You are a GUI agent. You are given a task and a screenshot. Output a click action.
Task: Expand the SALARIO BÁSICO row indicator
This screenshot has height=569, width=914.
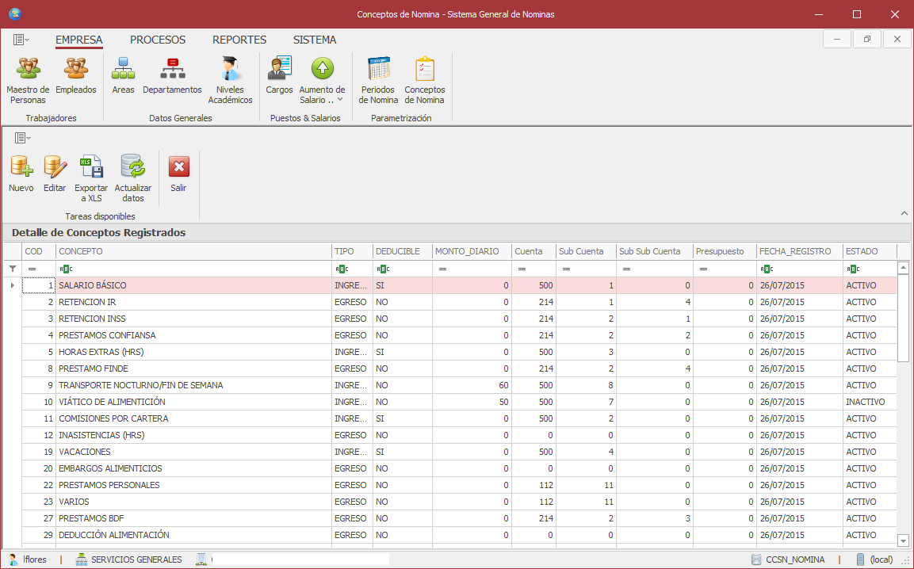(x=12, y=285)
